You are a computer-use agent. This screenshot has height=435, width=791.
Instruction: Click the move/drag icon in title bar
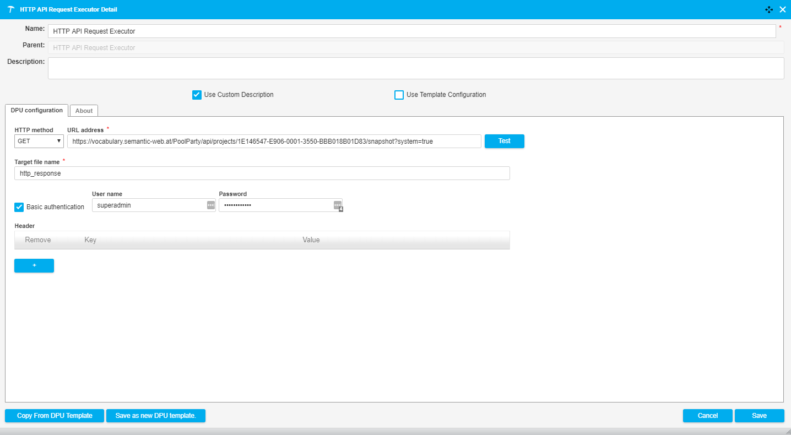point(769,9)
